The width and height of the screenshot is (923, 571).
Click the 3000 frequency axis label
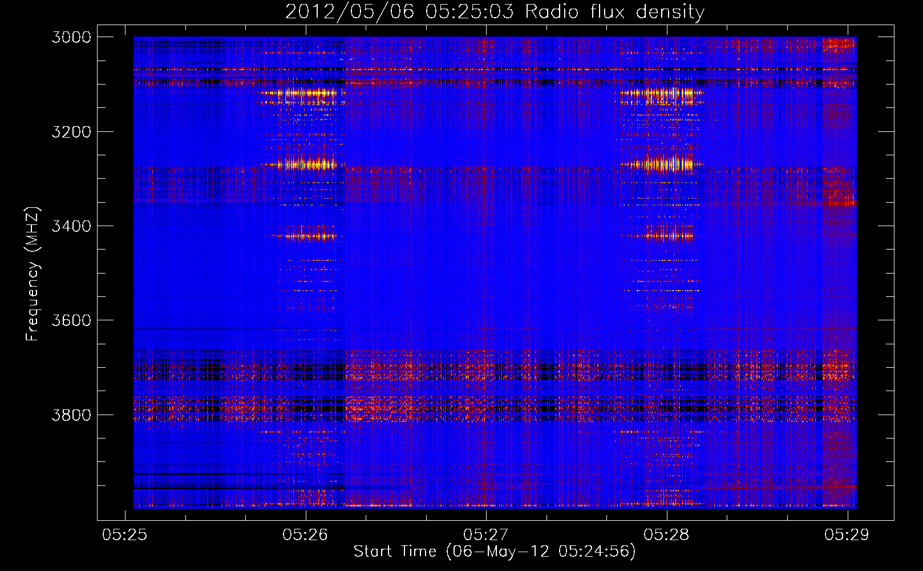[x=71, y=37]
